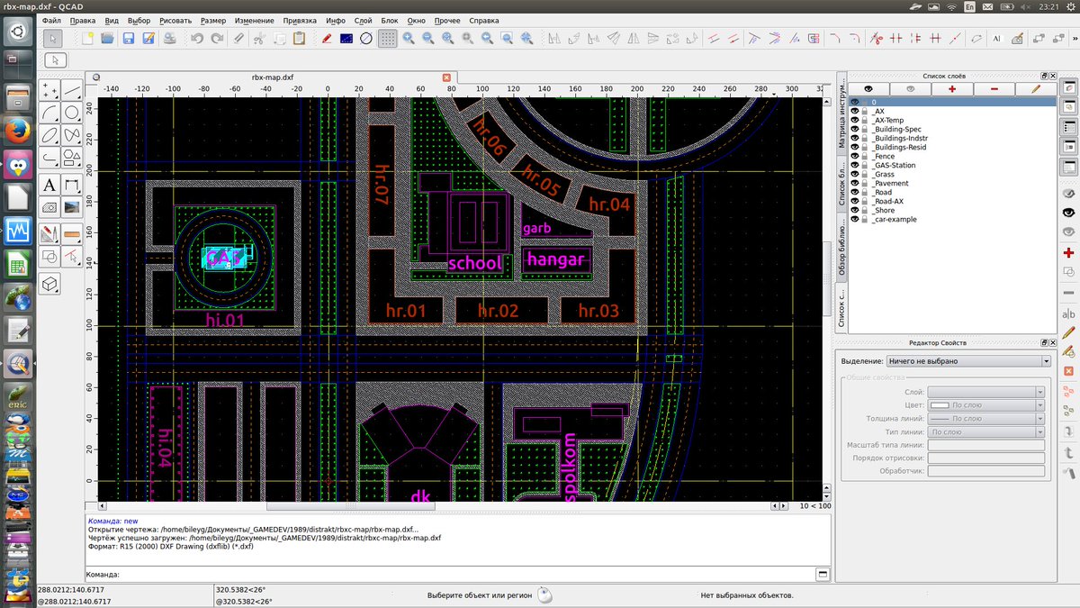Click the Print preview icon in the toolbar

170,38
